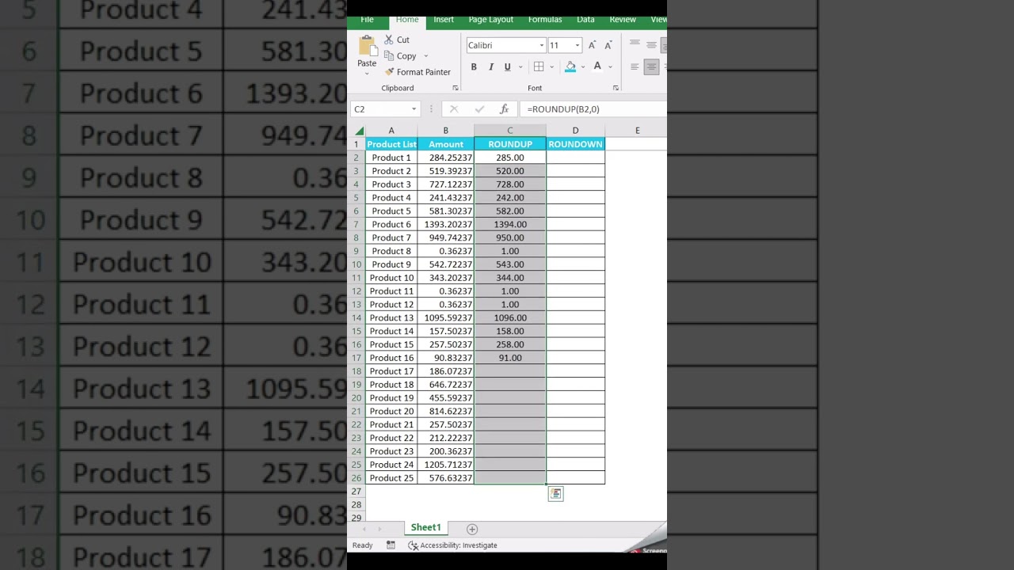Select the cell showing 1096.00
Image resolution: width=1014 pixels, height=570 pixels.
coord(510,317)
